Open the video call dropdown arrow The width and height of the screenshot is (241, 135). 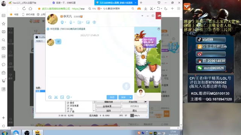65,22
